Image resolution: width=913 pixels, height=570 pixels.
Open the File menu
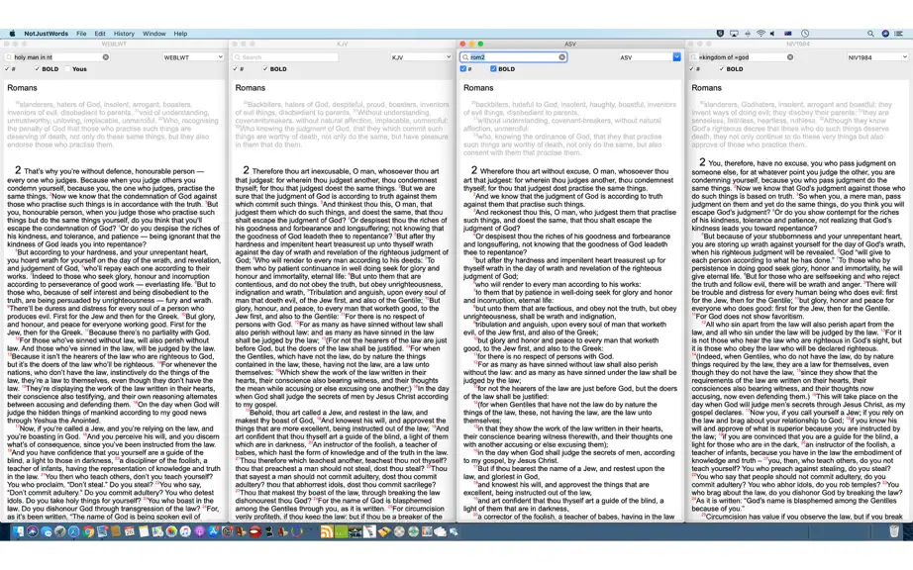click(x=81, y=34)
